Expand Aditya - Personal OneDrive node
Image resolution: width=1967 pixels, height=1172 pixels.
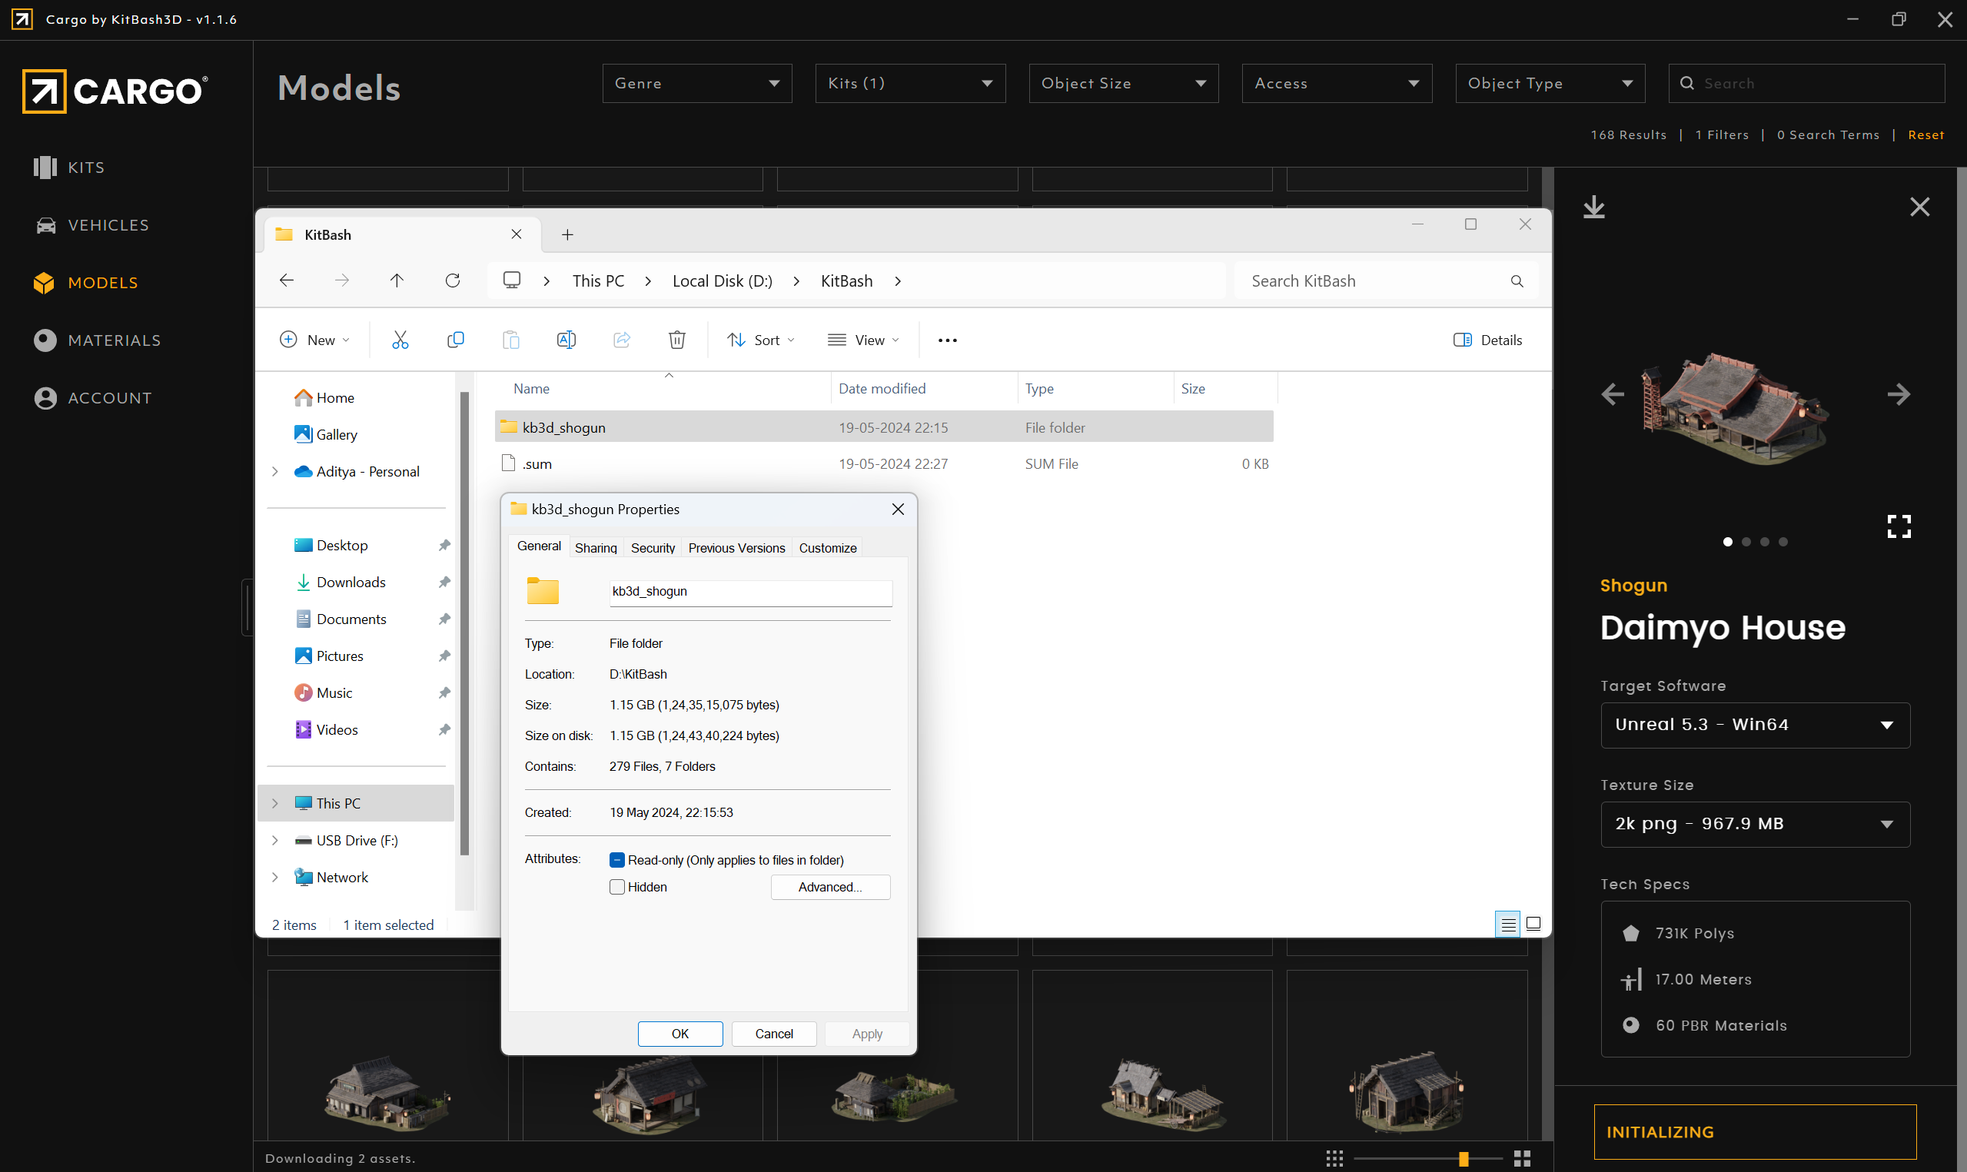274,471
